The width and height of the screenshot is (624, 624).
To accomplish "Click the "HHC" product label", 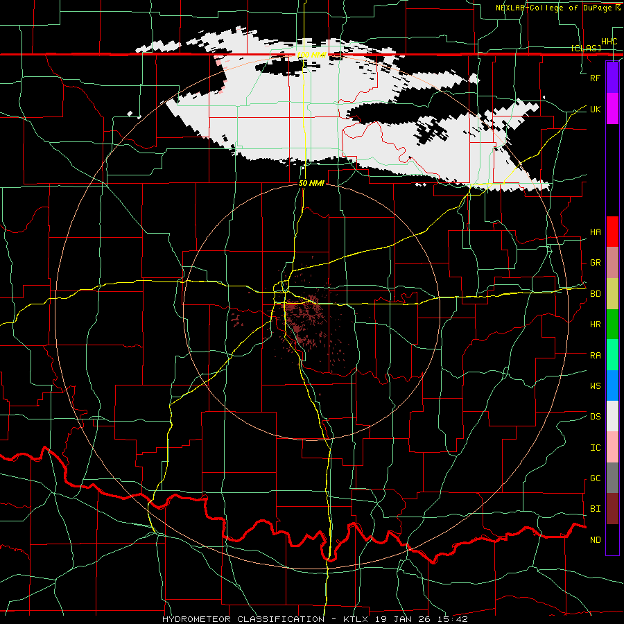I will pyautogui.click(x=609, y=42).
